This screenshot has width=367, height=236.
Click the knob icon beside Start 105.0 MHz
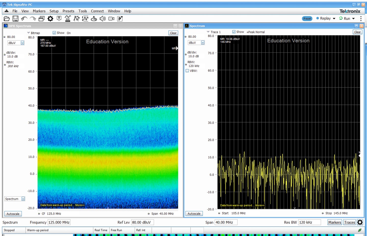pos(219,213)
